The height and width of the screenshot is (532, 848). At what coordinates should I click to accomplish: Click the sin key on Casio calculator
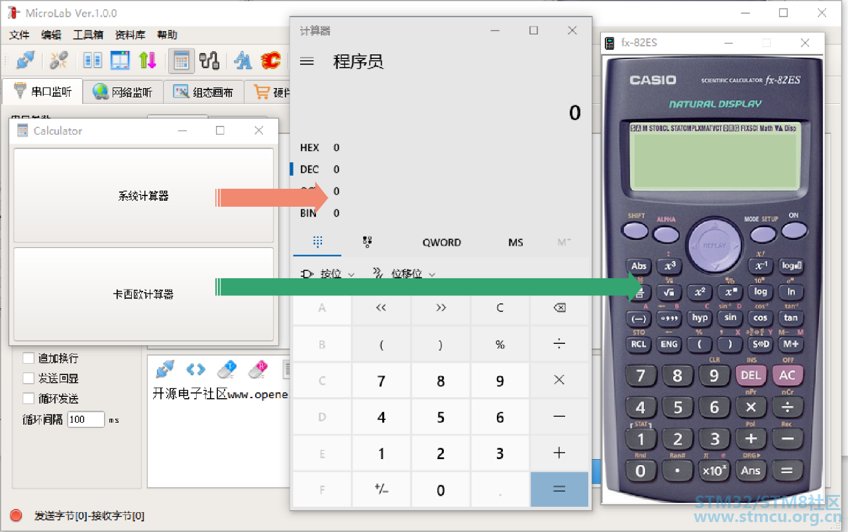click(x=730, y=317)
